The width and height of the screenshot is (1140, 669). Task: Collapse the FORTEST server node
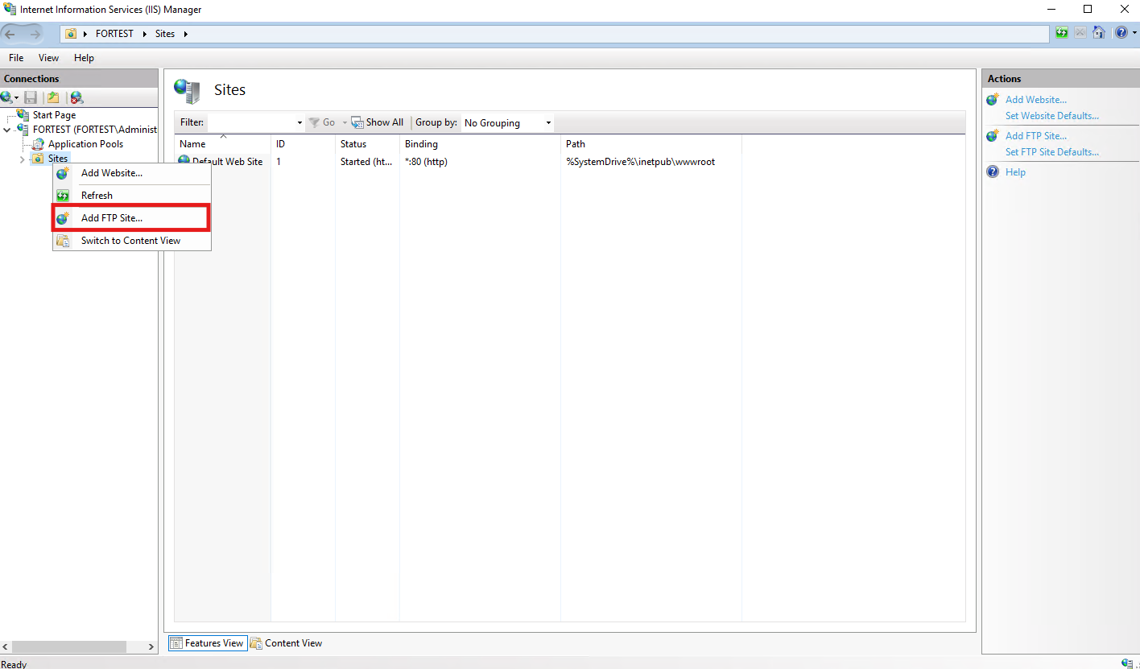pyautogui.click(x=7, y=130)
